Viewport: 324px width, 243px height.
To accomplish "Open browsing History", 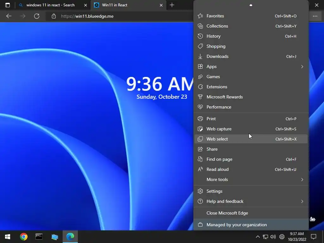I will click(x=251, y=36).
